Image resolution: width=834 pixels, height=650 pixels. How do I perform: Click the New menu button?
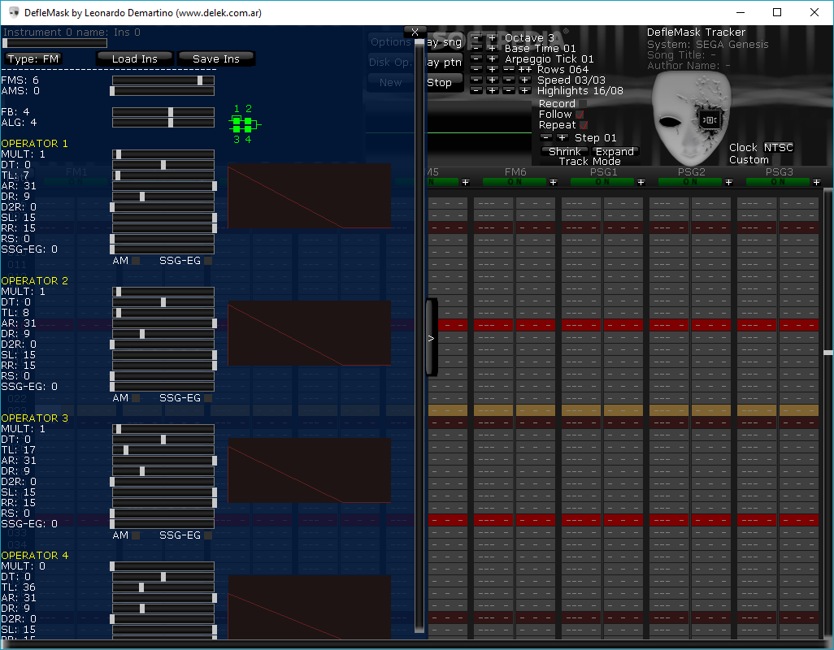click(391, 82)
